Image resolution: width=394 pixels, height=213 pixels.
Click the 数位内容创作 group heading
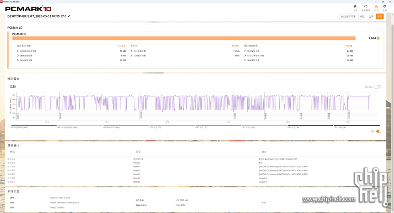(251, 46)
